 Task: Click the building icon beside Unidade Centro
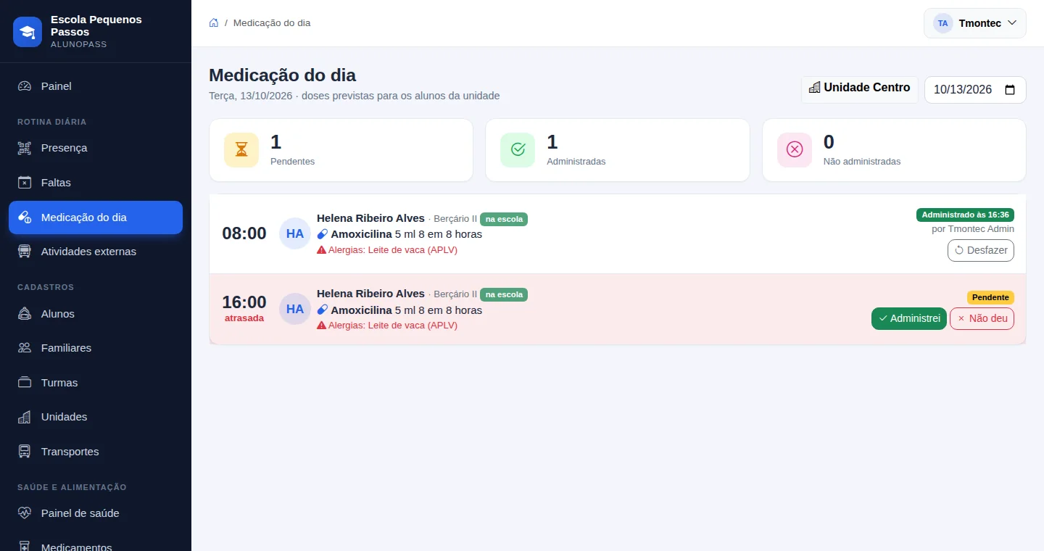click(815, 88)
